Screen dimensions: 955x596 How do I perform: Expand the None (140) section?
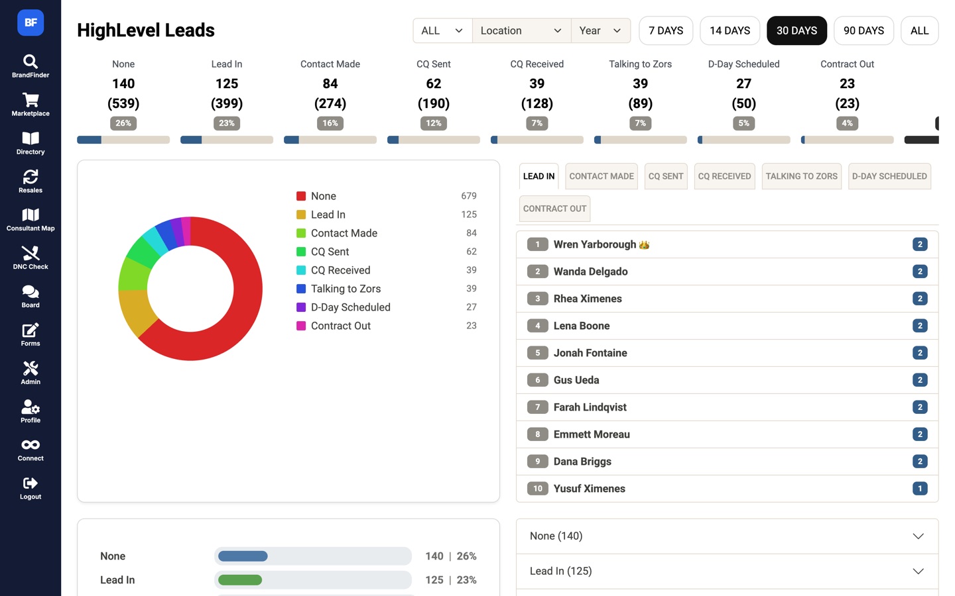coord(727,536)
